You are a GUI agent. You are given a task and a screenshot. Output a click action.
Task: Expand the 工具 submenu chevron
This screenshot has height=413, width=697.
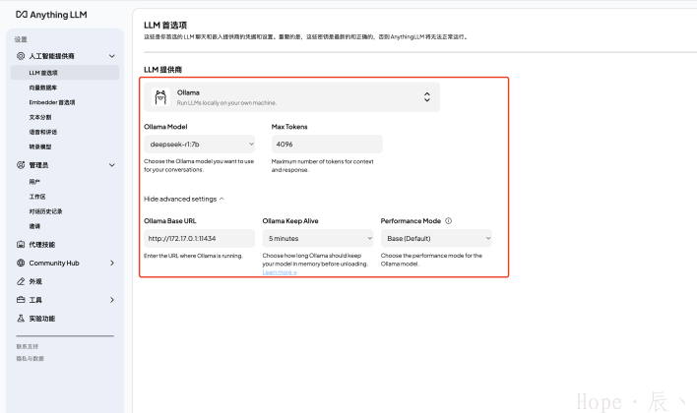(112, 300)
